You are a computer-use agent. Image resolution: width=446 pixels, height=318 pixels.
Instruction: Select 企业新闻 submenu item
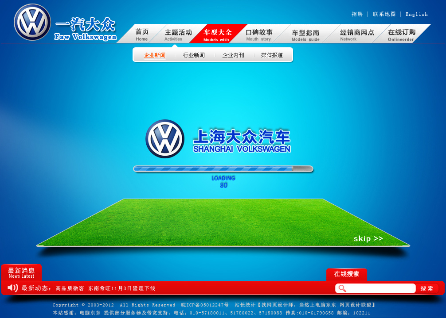(x=154, y=55)
